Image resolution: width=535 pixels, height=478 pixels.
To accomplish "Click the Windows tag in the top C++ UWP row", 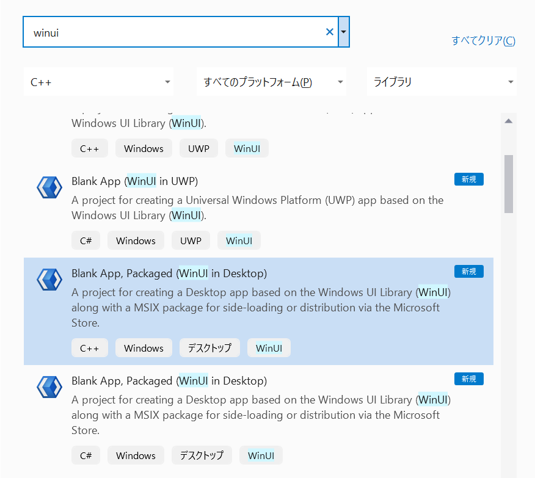I will 144,148.
